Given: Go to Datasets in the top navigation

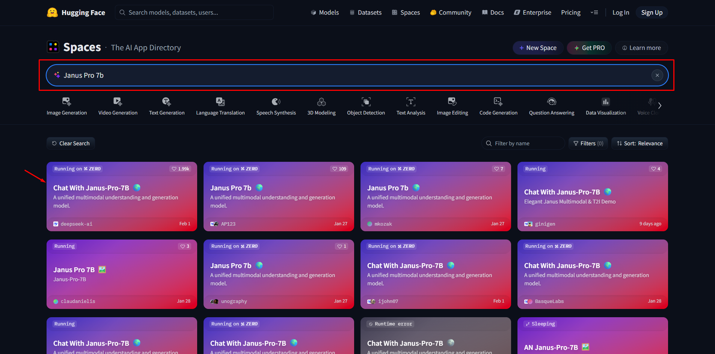Looking at the screenshot, I should tap(365, 12).
